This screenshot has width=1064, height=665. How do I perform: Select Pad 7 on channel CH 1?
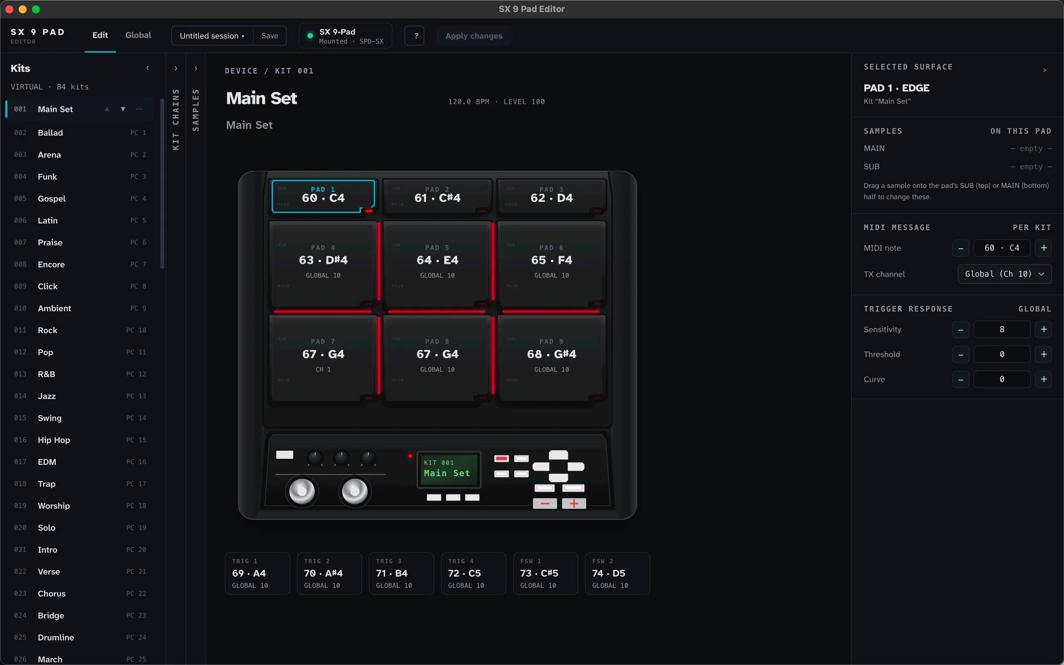323,357
